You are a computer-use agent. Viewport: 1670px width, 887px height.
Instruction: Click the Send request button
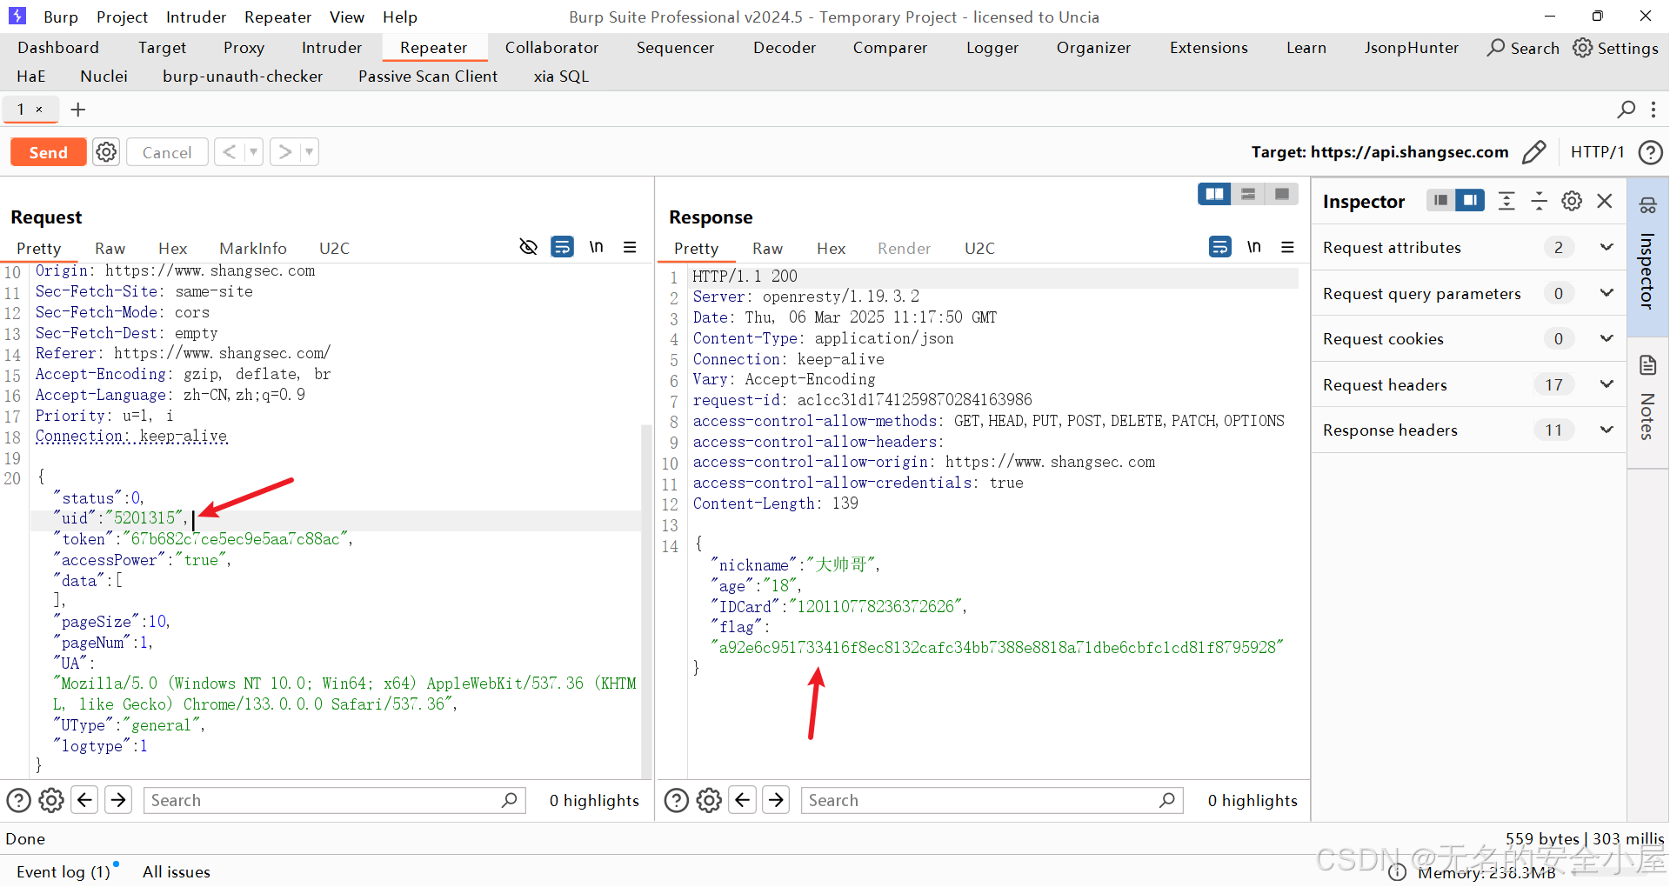coord(48,152)
